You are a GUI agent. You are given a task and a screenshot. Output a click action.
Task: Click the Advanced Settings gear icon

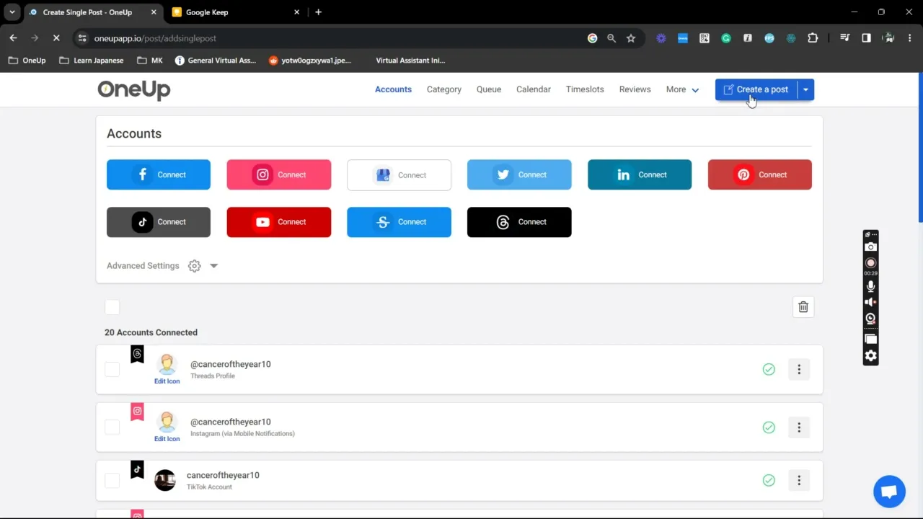coord(194,266)
